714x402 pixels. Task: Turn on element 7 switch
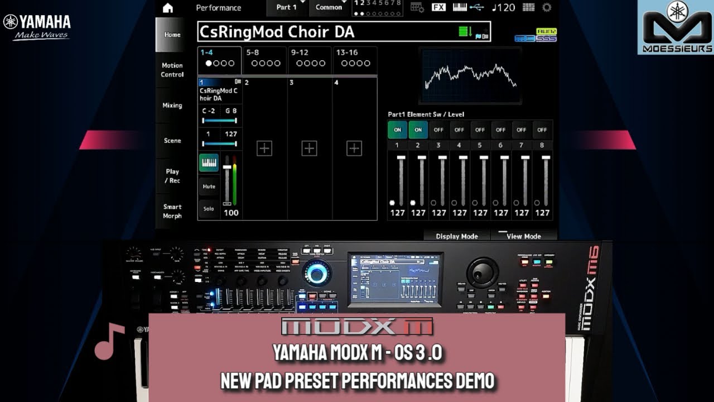522,130
